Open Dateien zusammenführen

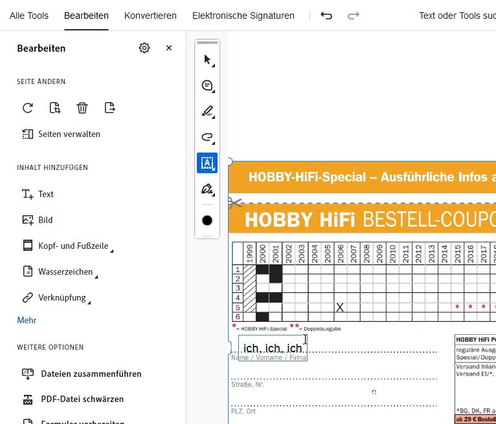coord(82,374)
